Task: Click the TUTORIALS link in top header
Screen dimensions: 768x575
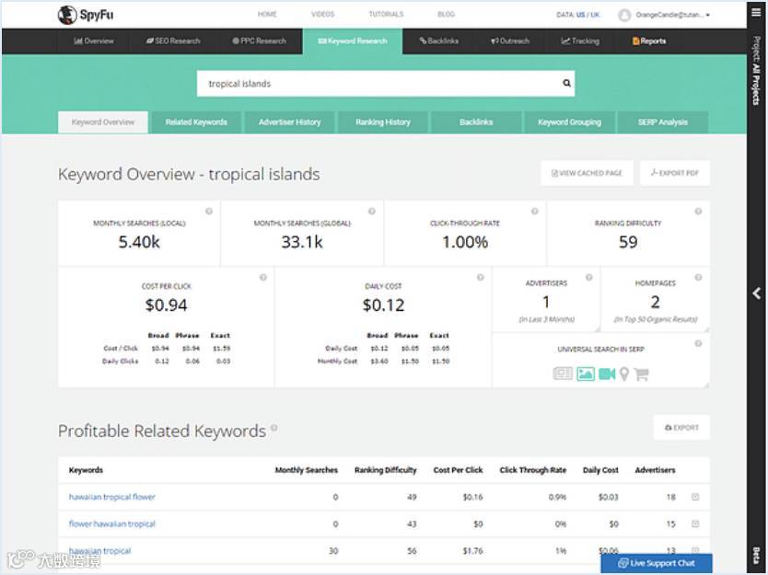Action: 386,14
